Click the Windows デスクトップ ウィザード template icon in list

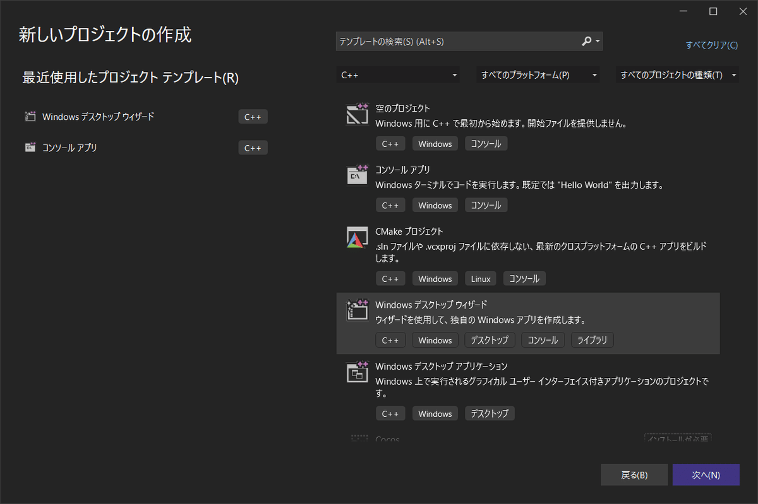pos(357,310)
